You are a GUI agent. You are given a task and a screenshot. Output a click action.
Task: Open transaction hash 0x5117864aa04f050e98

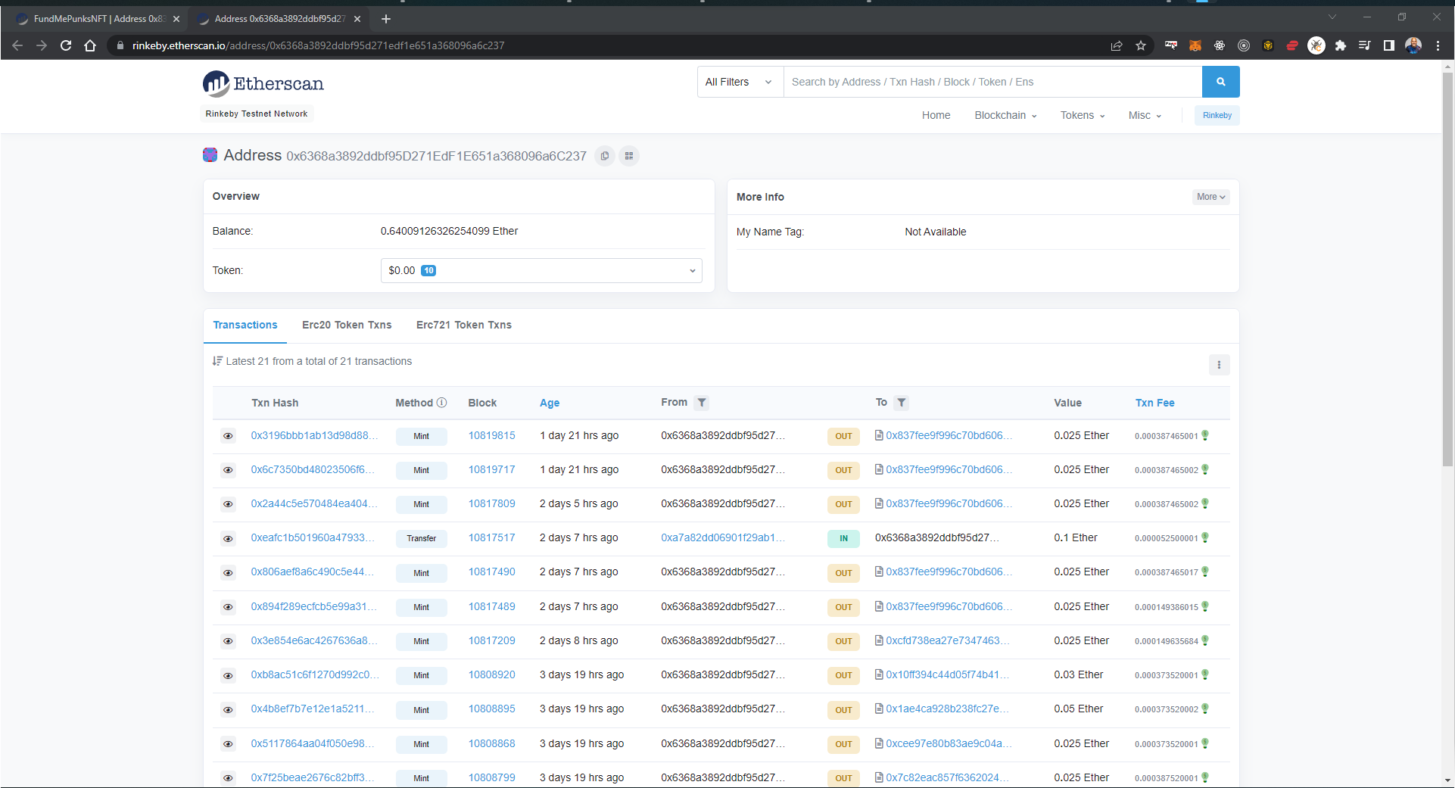tap(313, 743)
